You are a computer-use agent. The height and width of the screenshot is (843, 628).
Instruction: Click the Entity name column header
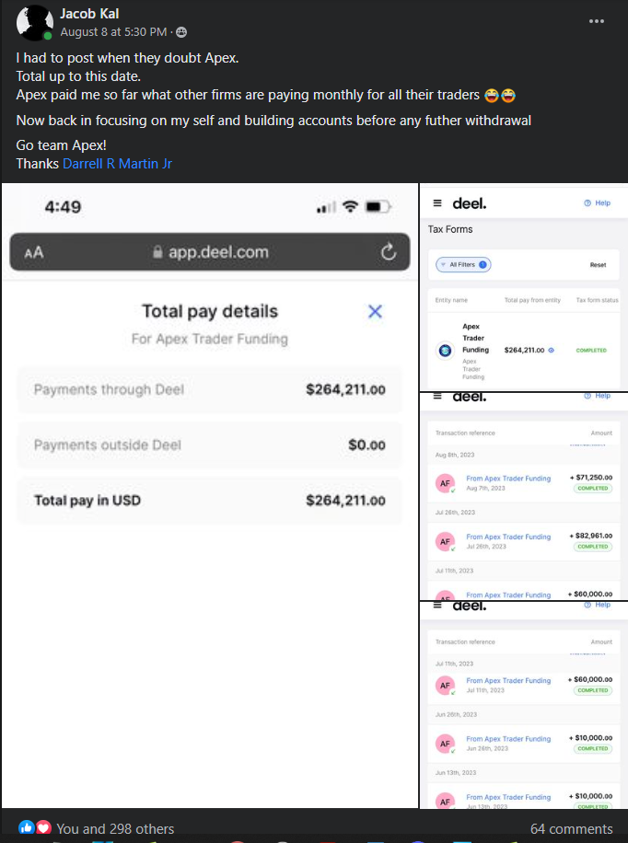coord(451,300)
